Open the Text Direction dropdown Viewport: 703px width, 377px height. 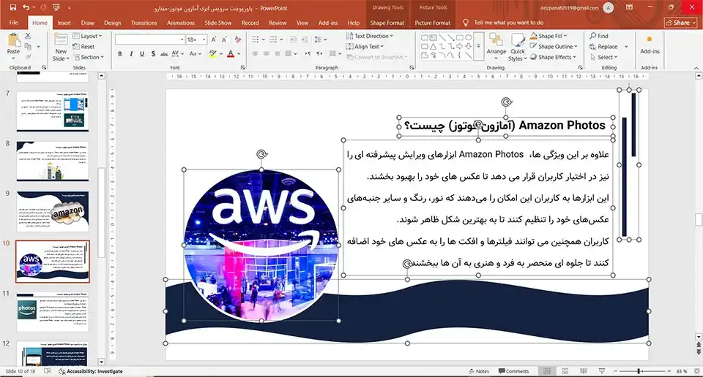pyautogui.click(x=370, y=36)
